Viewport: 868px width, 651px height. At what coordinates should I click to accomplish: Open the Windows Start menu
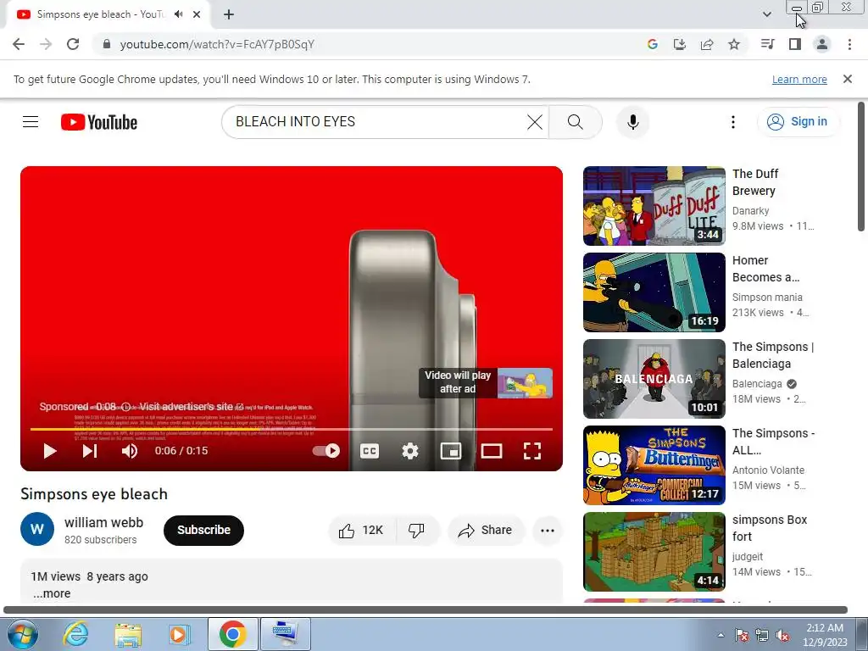click(22, 634)
